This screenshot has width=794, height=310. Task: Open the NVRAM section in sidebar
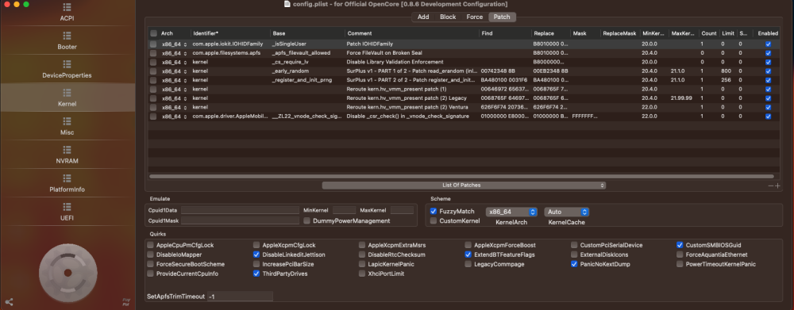pos(67,155)
